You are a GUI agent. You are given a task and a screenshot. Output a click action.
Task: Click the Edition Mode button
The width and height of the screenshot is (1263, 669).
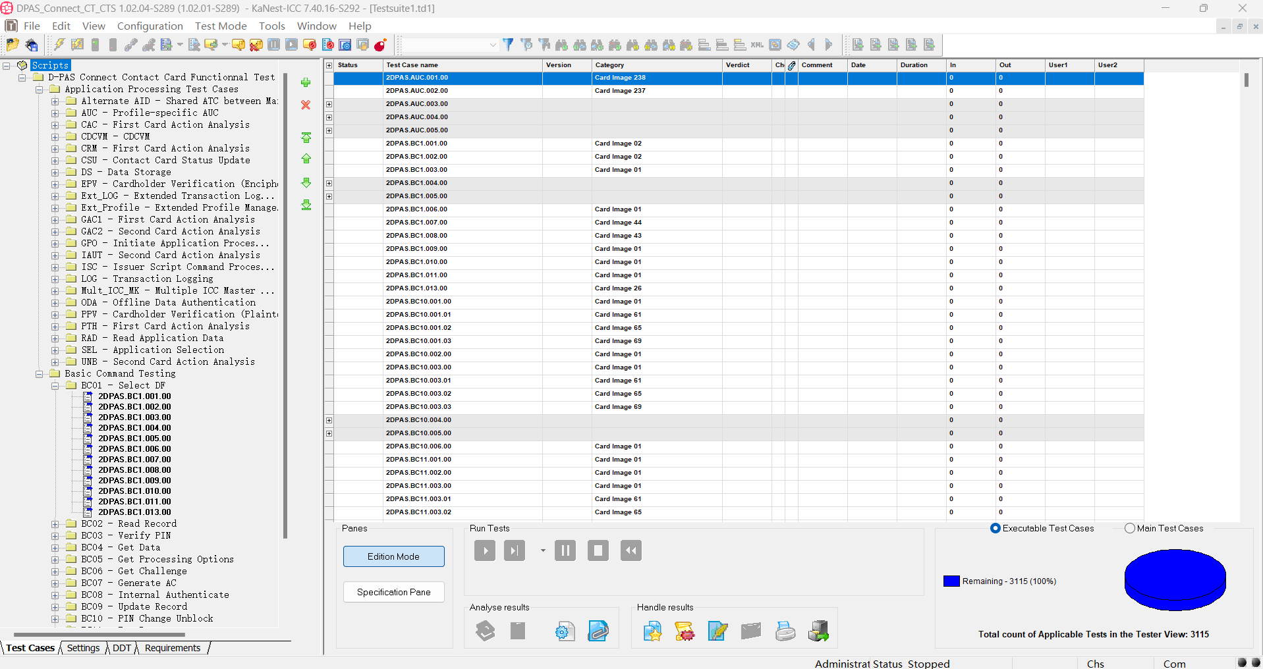(x=393, y=556)
